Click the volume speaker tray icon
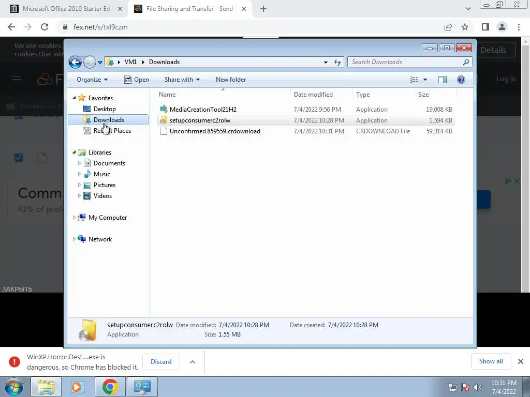The width and height of the screenshot is (530, 397). pyautogui.click(x=478, y=387)
